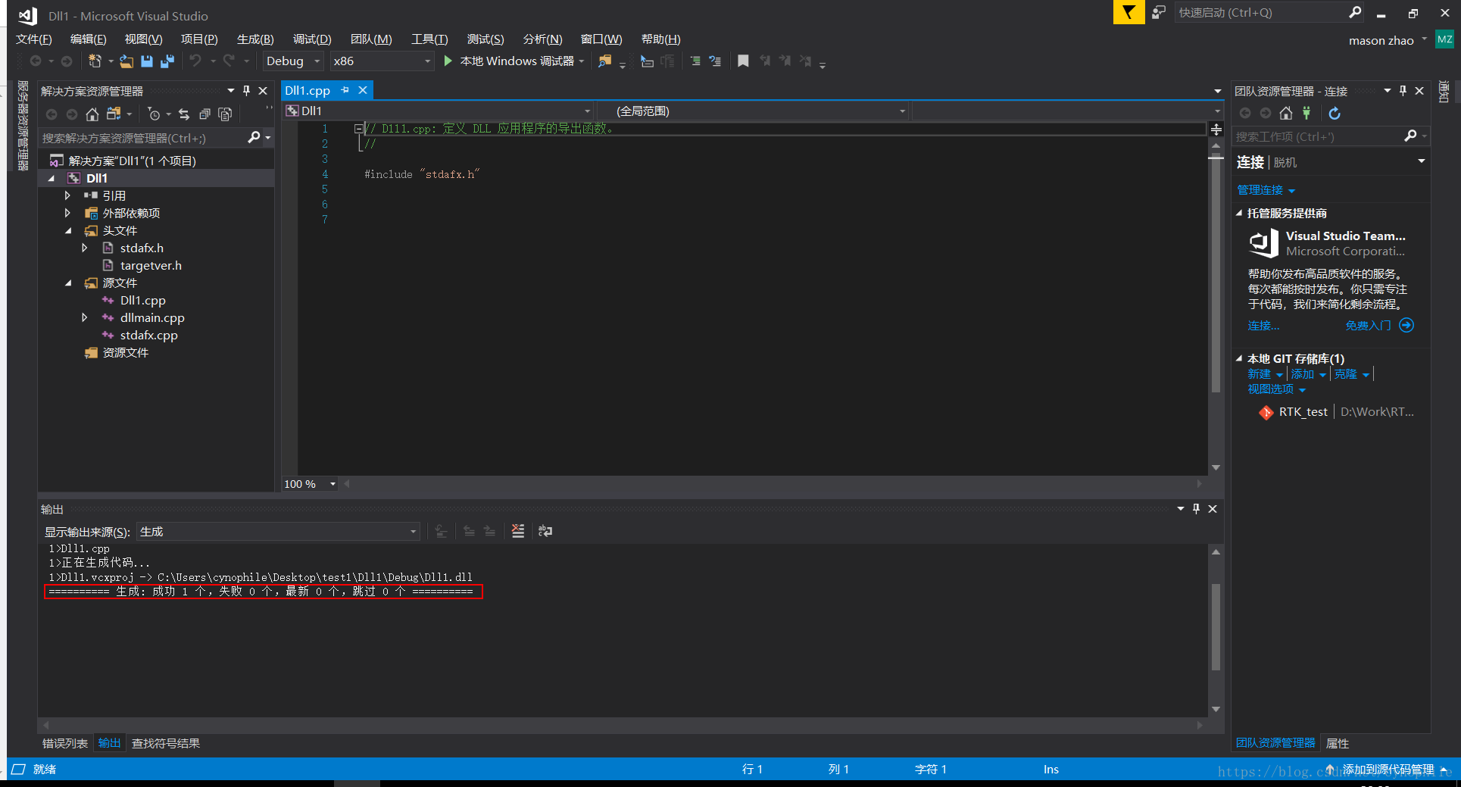Open the Debug configuration dropdown
1461x787 pixels.
coord(294,61)
